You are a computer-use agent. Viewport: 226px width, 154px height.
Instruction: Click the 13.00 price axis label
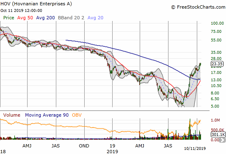tap(216, 80)
